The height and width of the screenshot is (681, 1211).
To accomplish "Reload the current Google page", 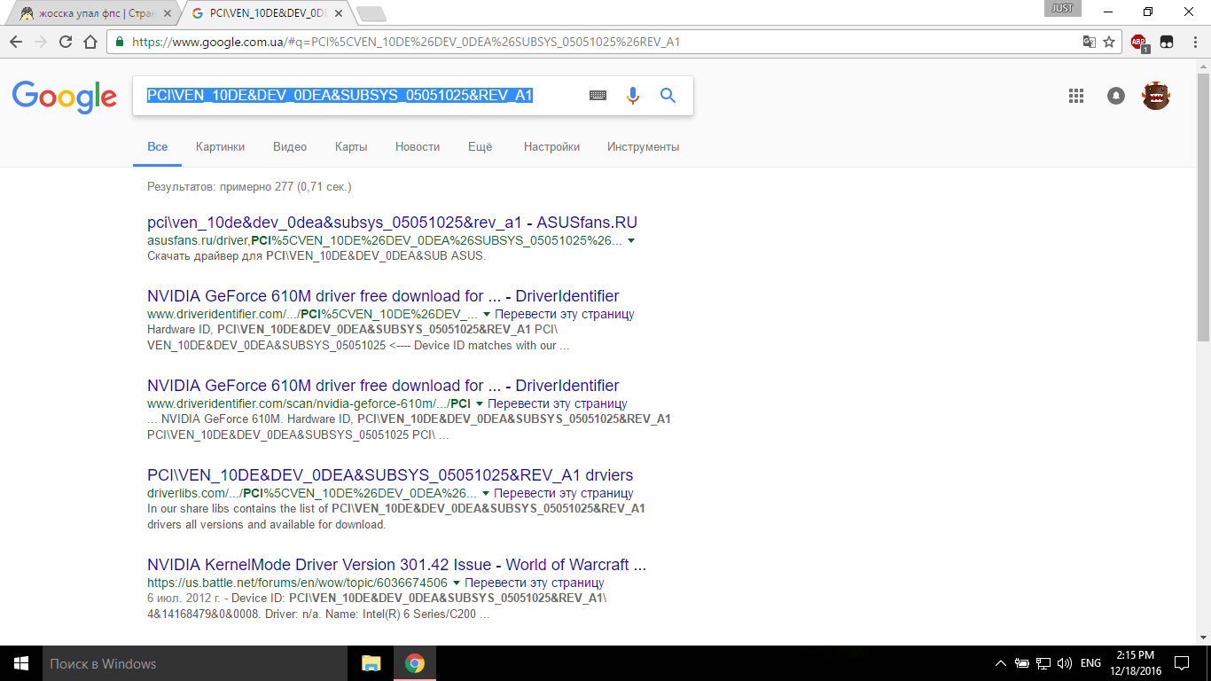I will [66, 42].
